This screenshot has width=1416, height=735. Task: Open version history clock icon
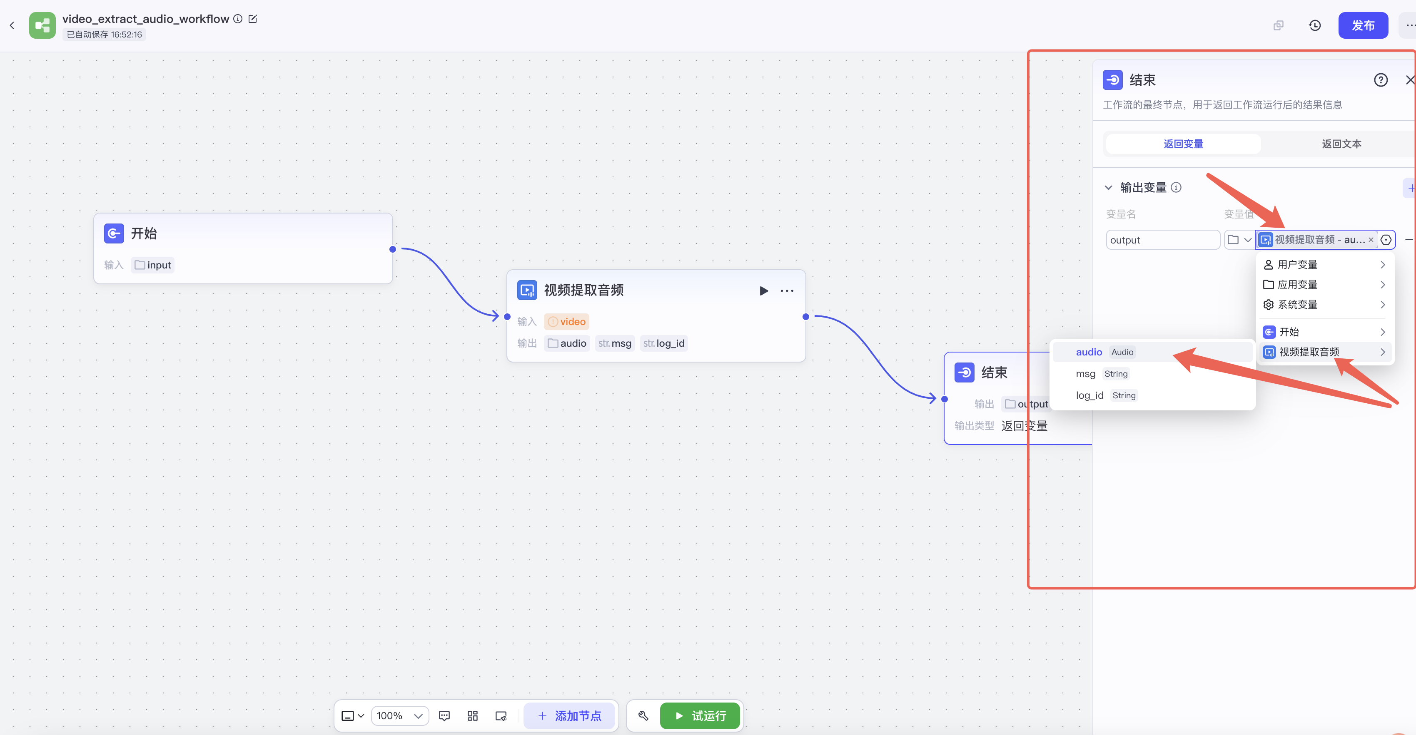(x=1315, y=25)
